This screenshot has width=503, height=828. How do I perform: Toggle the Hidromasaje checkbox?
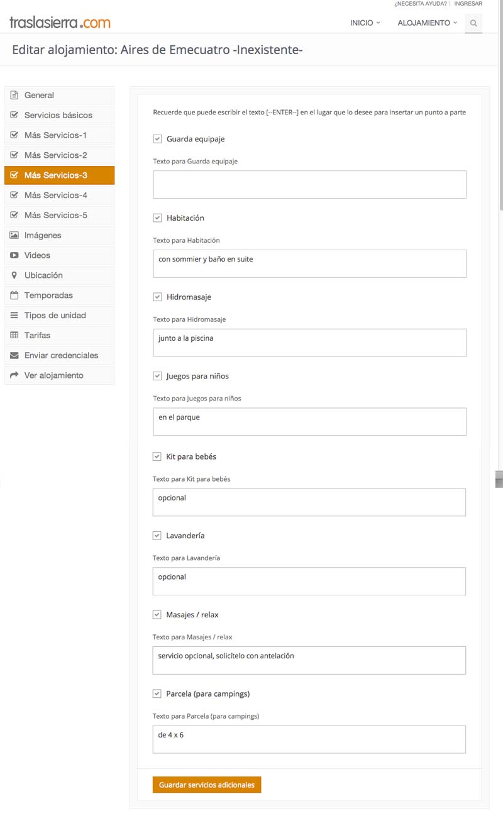point(157,297)
